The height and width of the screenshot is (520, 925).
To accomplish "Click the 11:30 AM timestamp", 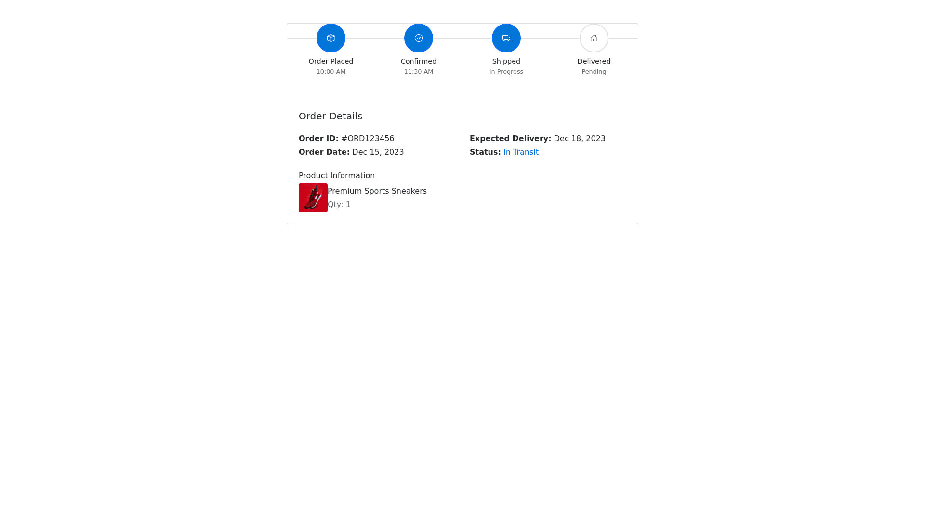I will coord(419,72).
